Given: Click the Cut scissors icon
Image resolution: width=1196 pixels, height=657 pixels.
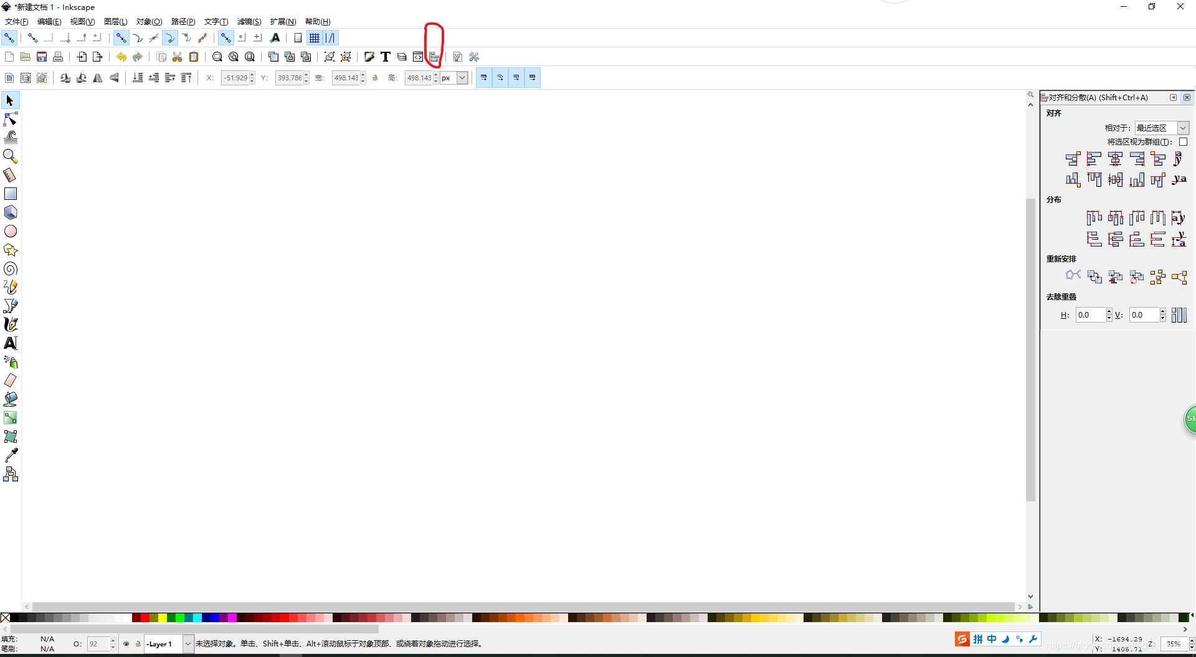Looking at the screenshot, I should (178, 57).
